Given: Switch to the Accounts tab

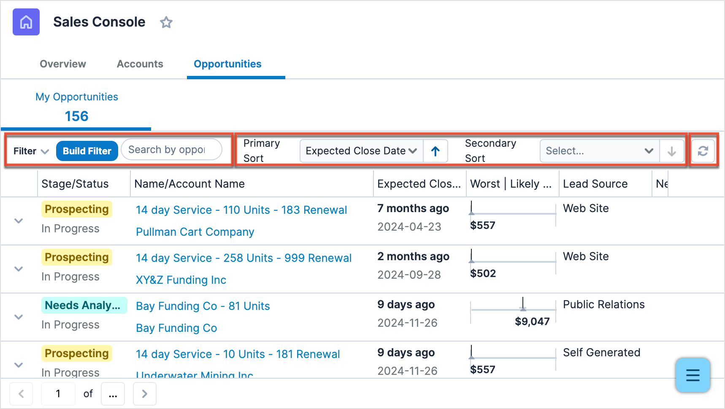Looking at the screenshot, I should pos(140,64).
